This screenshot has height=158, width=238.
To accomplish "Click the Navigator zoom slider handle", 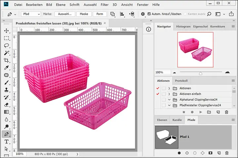I will tap(200, 73).
